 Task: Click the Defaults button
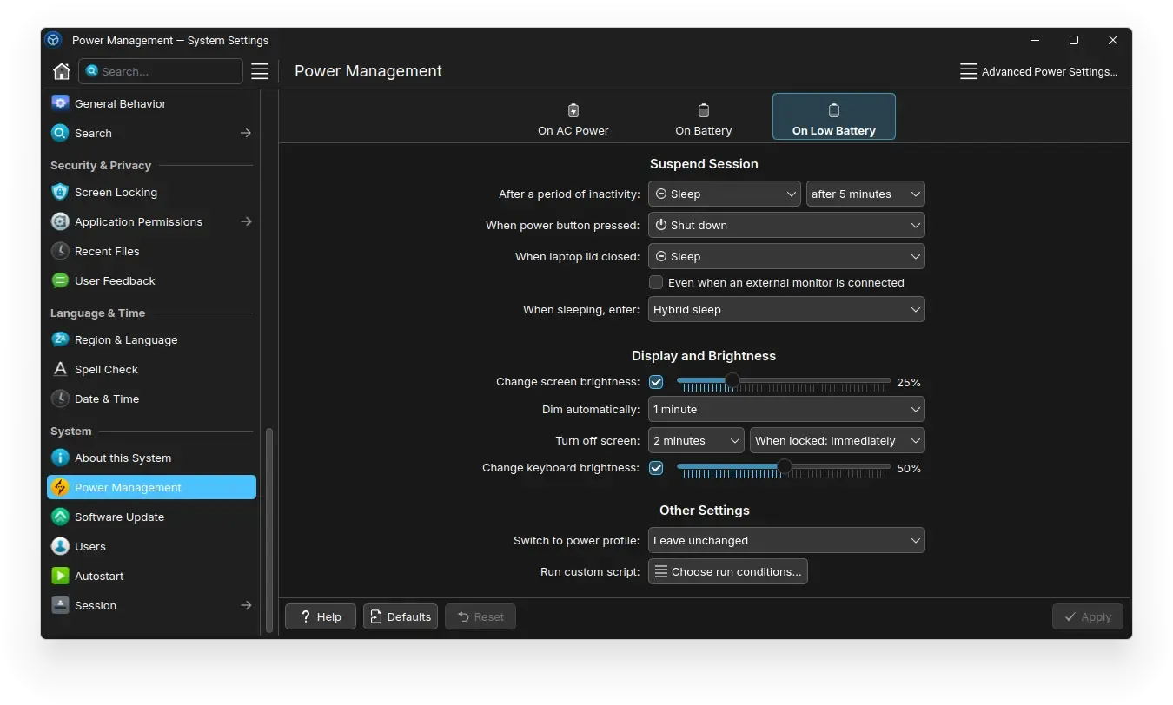click(401, 616)
